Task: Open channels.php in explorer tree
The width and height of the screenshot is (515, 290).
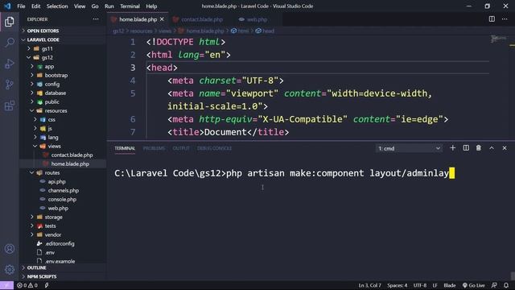Action: [63, 190]
